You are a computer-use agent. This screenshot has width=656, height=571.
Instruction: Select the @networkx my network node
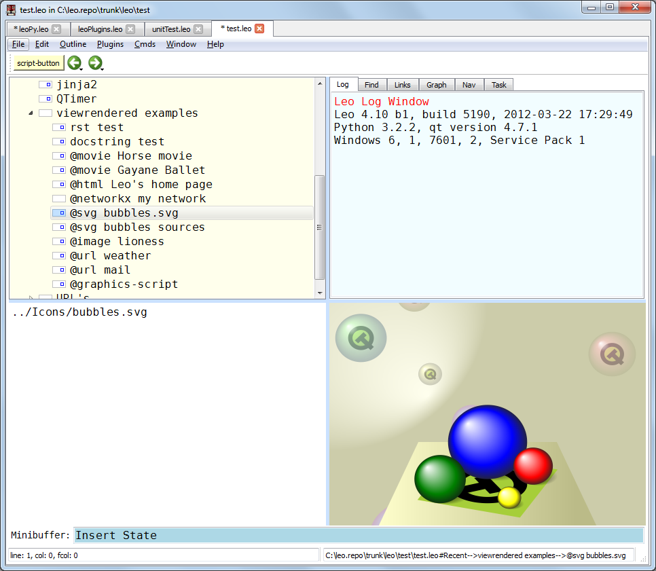pyautogui.click(x=138, y=198)
